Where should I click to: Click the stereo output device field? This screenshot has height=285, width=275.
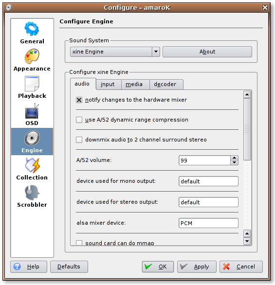pos(208,202)
